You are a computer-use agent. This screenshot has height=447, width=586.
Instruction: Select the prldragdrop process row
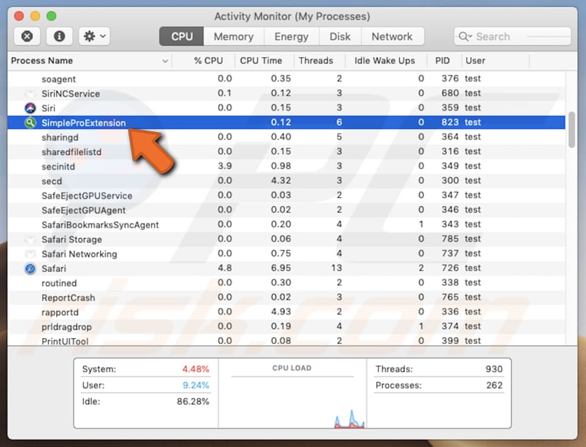coord(286,326)
